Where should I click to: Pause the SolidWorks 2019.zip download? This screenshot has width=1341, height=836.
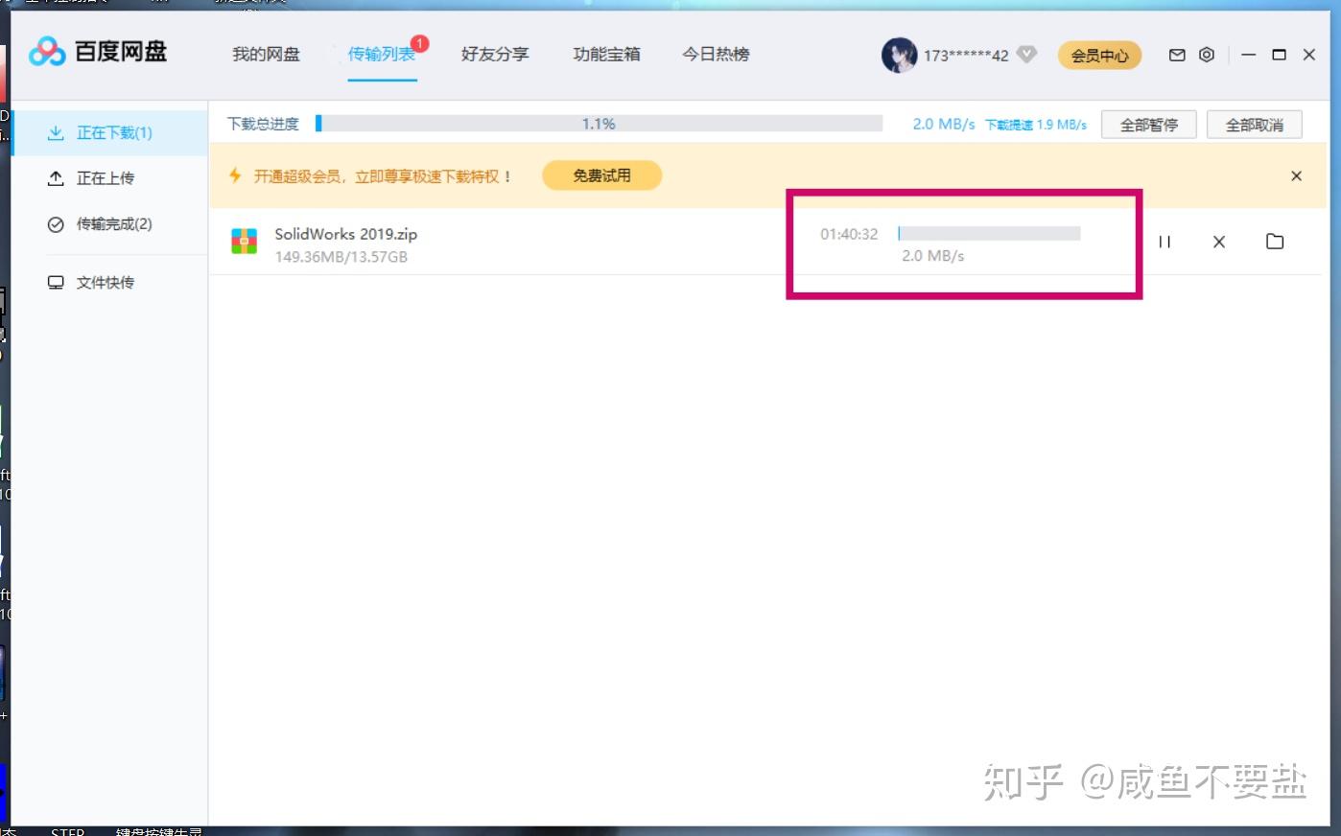tap(1165, 242)
